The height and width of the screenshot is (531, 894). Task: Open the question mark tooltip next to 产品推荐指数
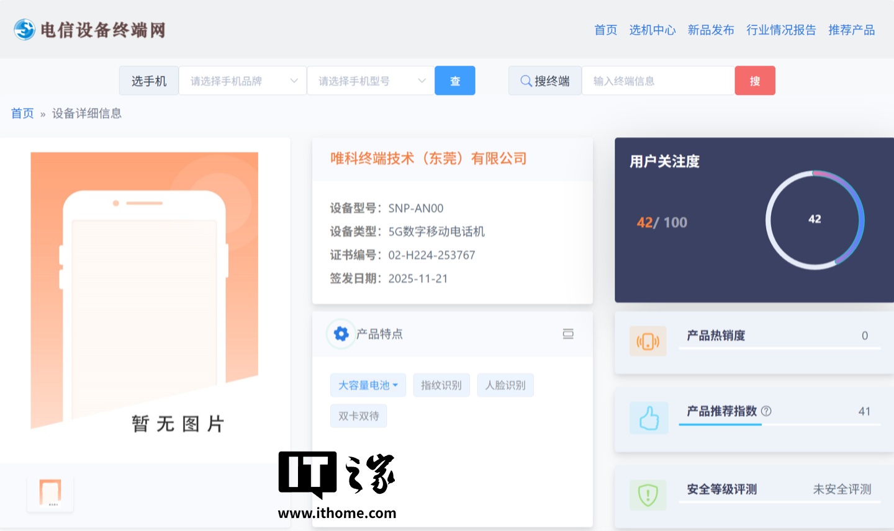tap(767, 411)
